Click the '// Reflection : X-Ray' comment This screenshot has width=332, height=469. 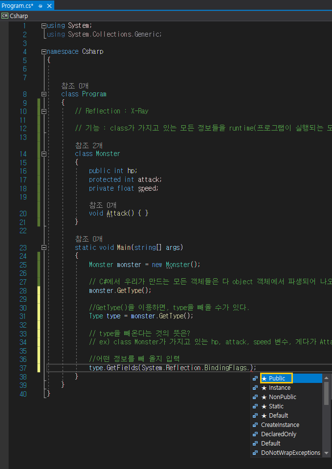point(111,112)
